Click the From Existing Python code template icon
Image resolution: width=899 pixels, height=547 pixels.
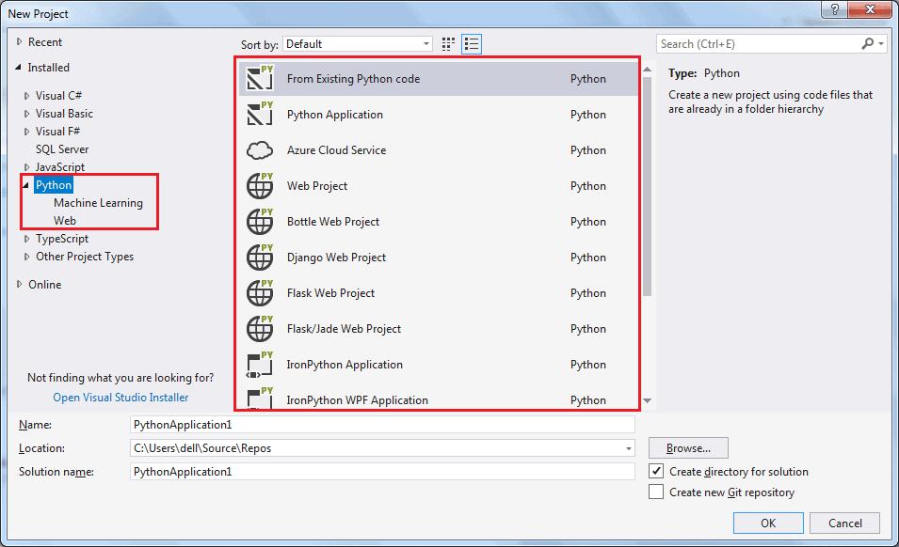[x=260, y=78]
